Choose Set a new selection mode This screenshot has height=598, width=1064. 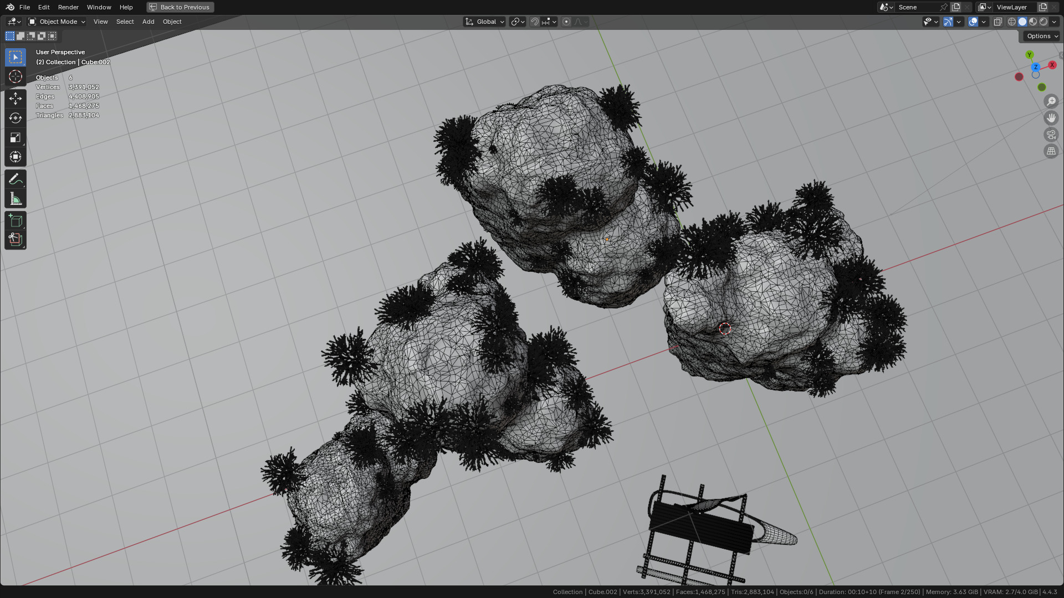10,36
